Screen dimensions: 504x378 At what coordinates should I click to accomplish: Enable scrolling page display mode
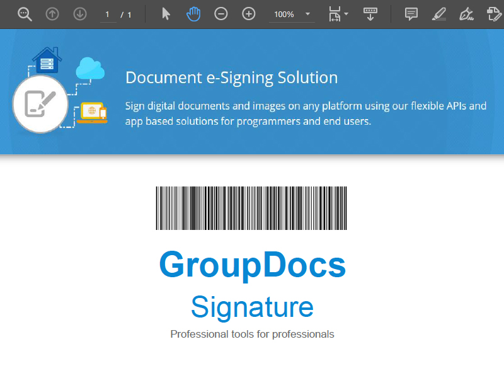pos(370,13)
